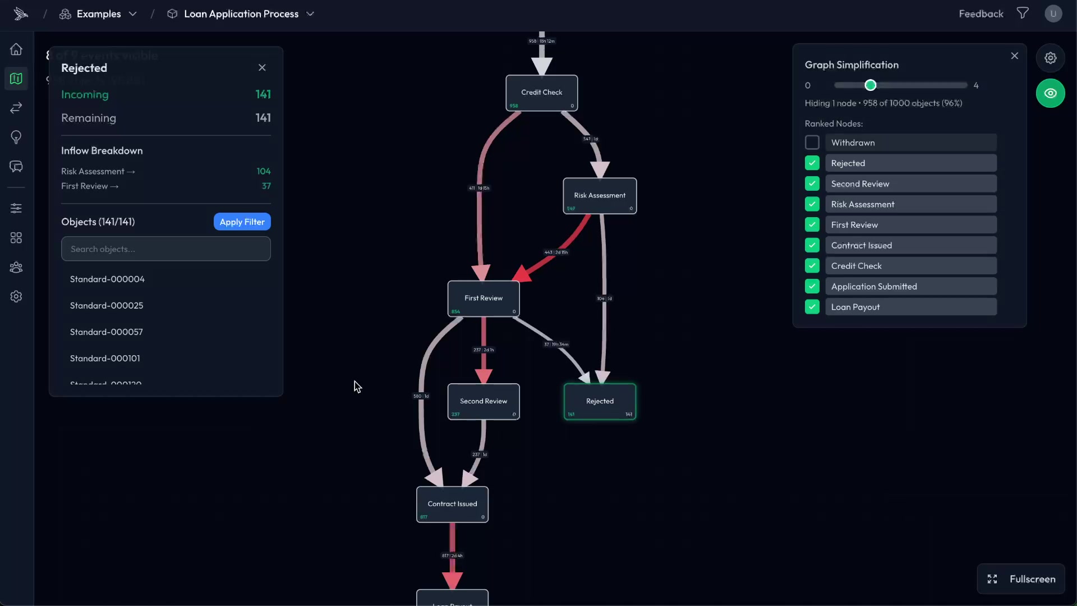Adjust the Graph Simplification slider
Viewport: 1077px width, 606px height.
click(x=870, y=85)
